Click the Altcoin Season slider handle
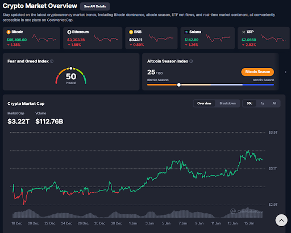 click(x=179, y=85)
